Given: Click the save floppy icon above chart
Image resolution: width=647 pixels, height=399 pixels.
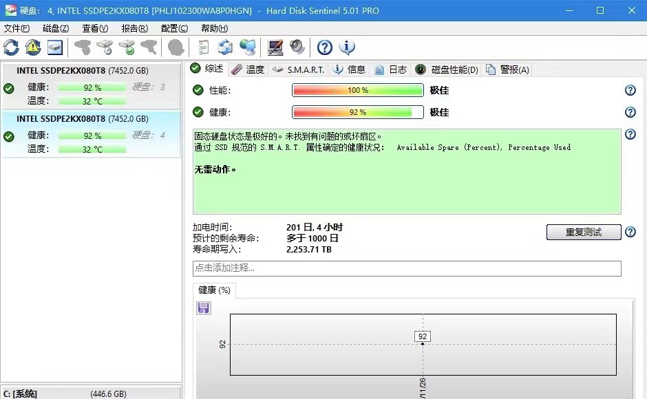Looking at the screenshot, I should tap(204, 308).
